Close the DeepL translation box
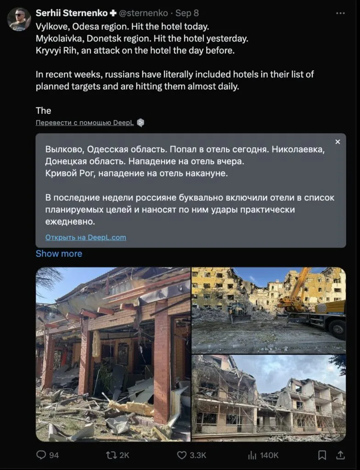This screenshot has height=470, width=360. (x=337, y=142)
